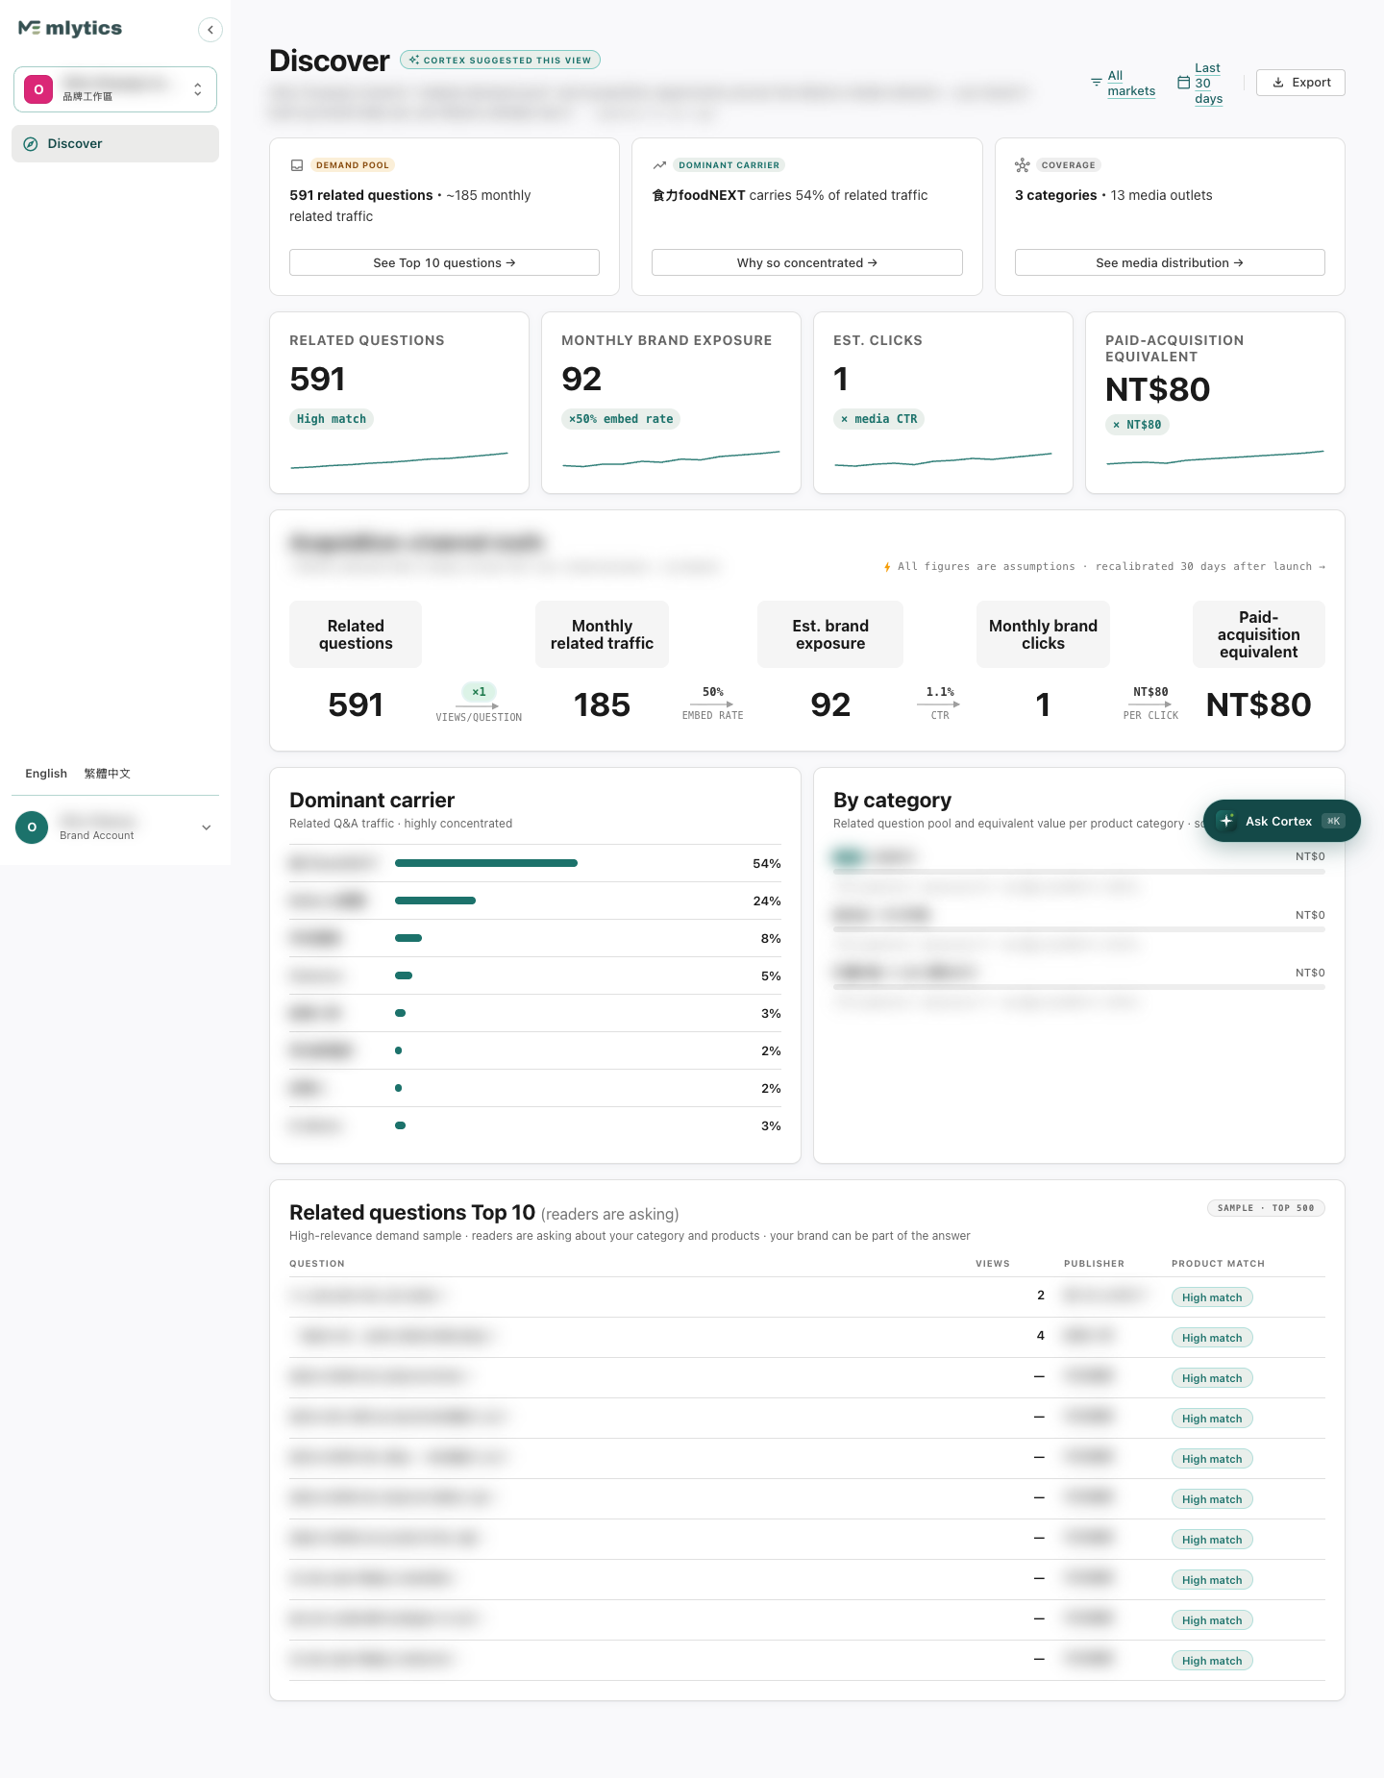The height and width of the screenshot is (1778, 1384).
Task: Open the Cortex suggested this view badge
Action: (x=500, y=60)
